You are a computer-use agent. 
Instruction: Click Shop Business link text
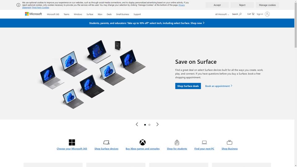229,149
